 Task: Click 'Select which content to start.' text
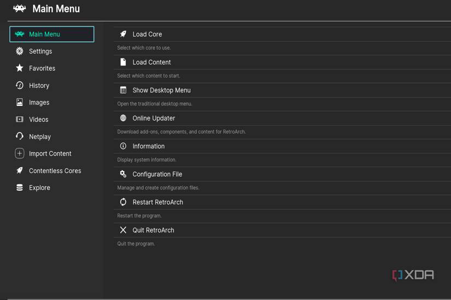pos(148,76)
